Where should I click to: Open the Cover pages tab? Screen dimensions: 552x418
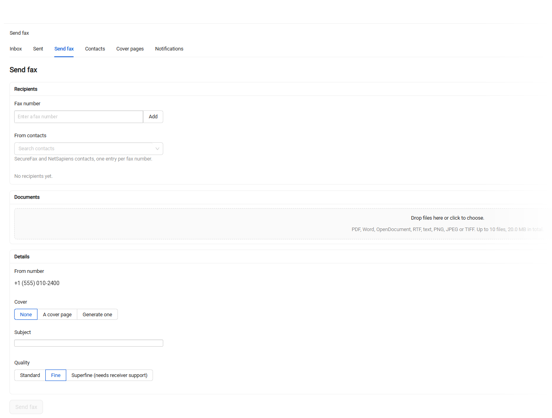pyautogui.click(x=130, y=49)
